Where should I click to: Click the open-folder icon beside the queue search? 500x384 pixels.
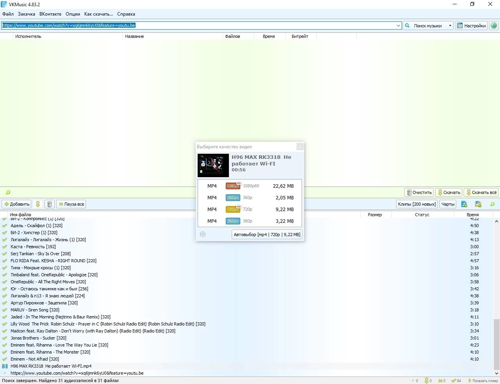(478, 204)
